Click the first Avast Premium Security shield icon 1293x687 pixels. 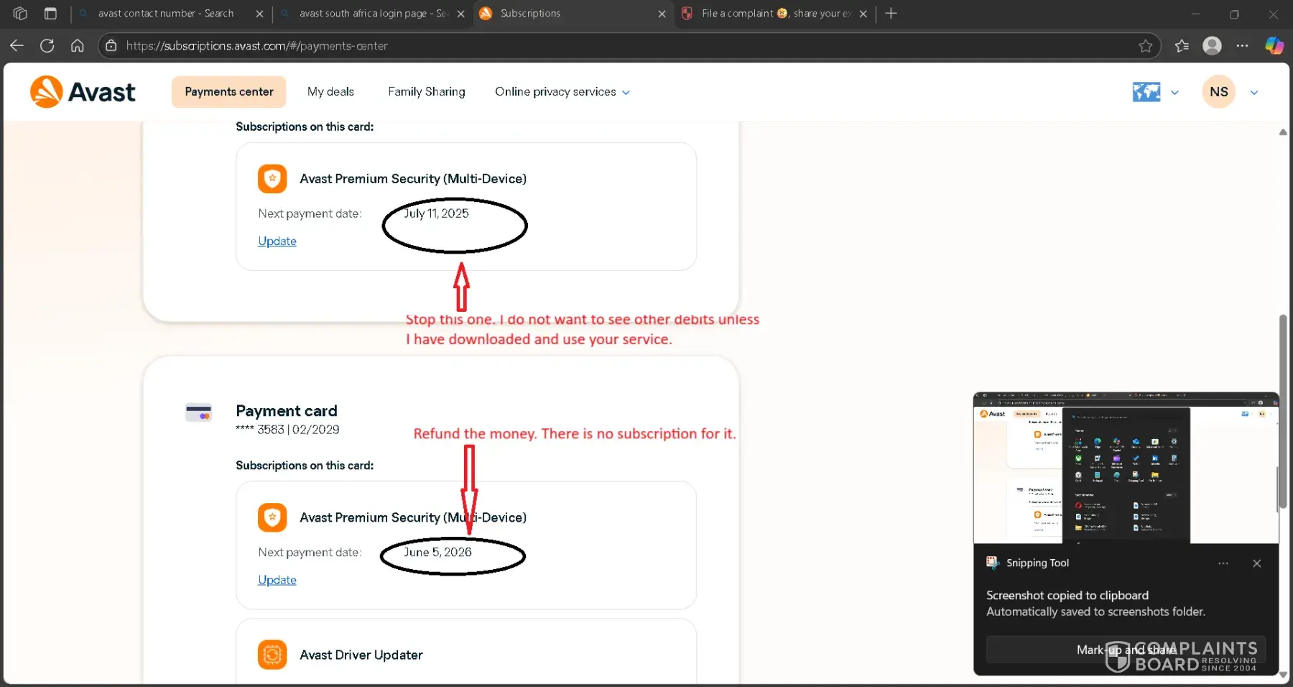click(272, 179)
